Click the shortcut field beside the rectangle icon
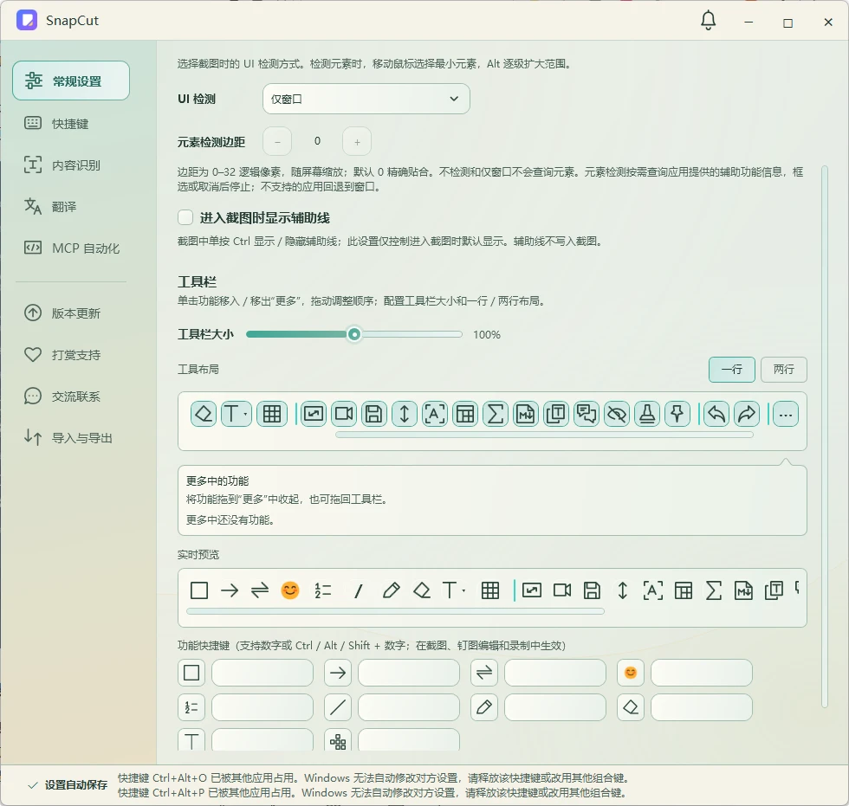 tap(262, 673)
